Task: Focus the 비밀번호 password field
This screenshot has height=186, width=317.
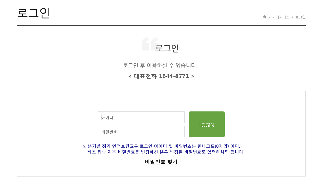Action: tap(141, 132)
